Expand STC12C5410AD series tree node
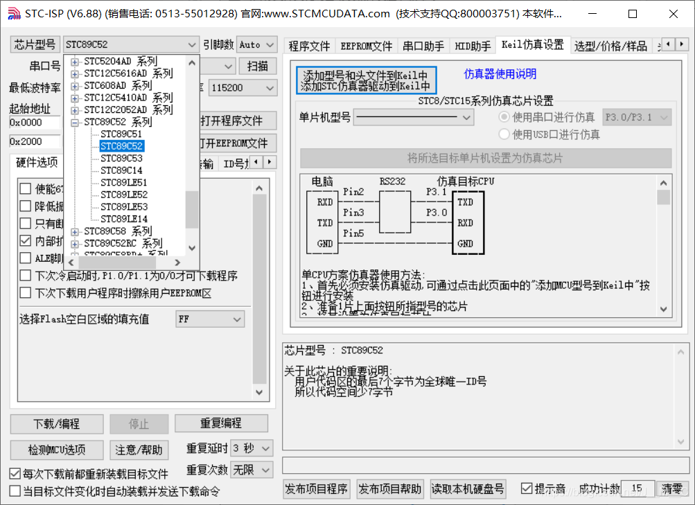Viewport: 695px width, 505px height. click(x=74, y=98)
